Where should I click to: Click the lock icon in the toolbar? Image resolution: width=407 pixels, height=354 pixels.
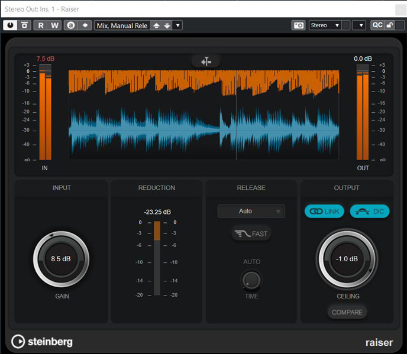[x=390, y=25]
